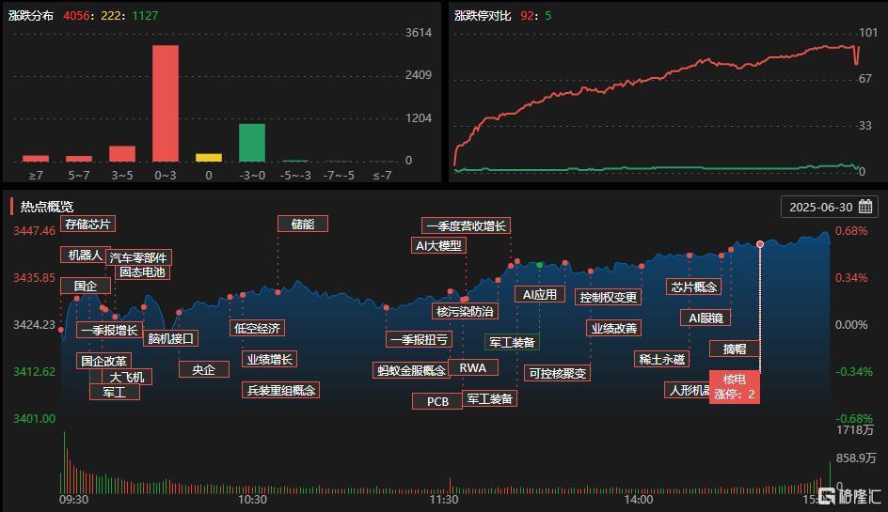Click the 3447.46 price axis label
The image size is (888, 512).
[x=34, y=231]
